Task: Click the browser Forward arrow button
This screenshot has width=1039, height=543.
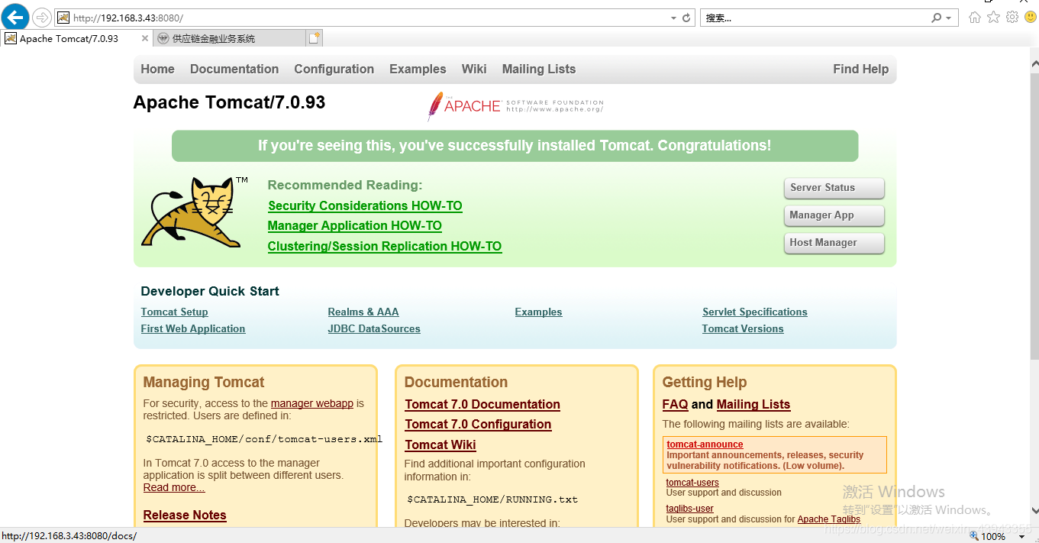Action: (x=42, y=18)
